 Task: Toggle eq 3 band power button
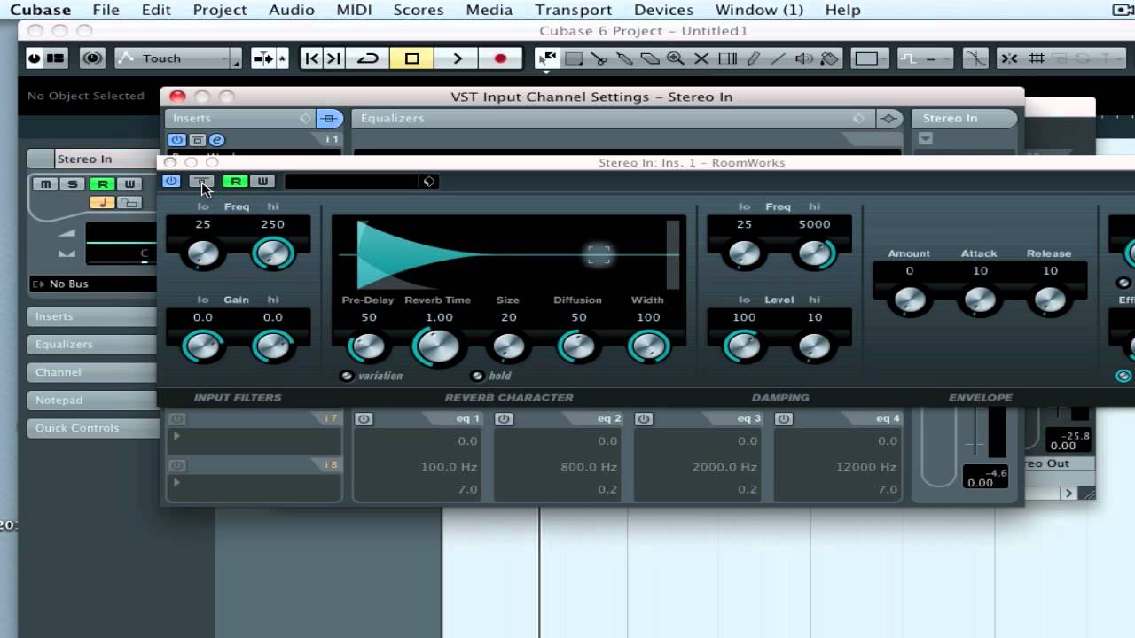(644, 418)
